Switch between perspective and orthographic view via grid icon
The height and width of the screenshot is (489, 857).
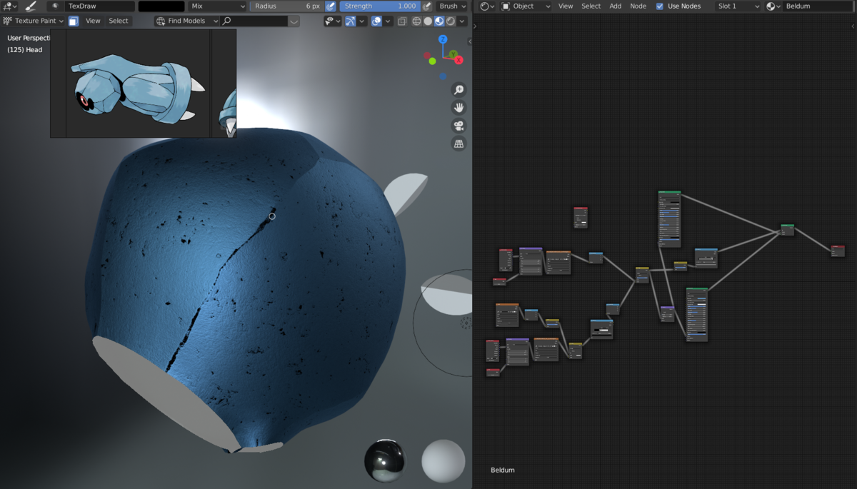point(458,143)
